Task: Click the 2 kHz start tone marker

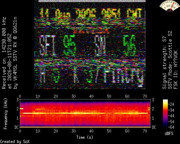Action: 22,109
